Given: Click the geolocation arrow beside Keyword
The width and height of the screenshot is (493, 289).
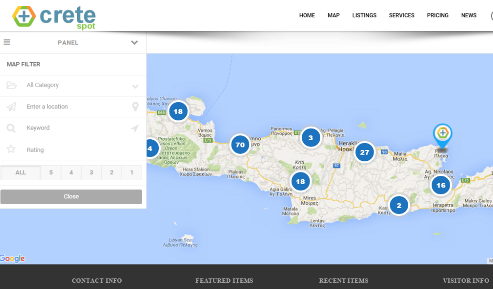Looking at the screenshot, I should pyautogui.click(x=135, y=128).
